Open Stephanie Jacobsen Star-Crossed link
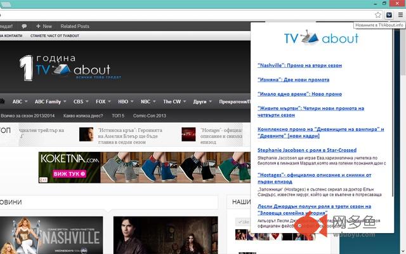The width and height of the screenshot is (406, 254). click(307, 150)
